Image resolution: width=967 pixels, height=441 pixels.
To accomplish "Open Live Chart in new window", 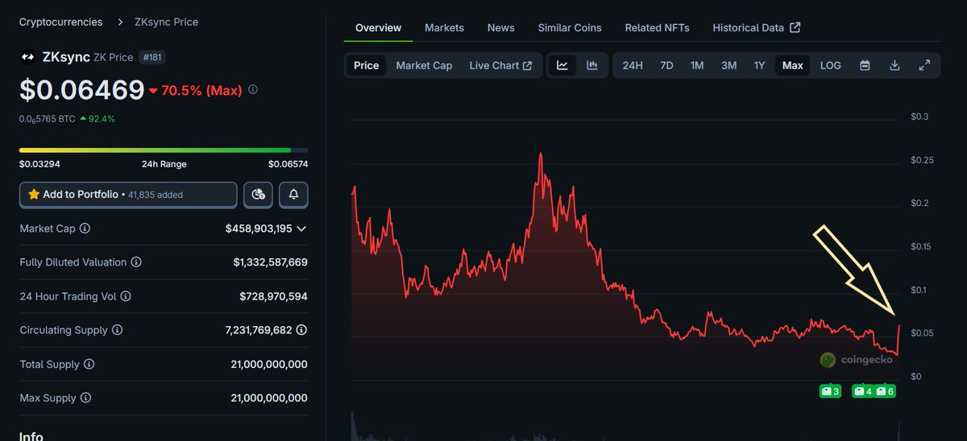I will tap(500, 65).
